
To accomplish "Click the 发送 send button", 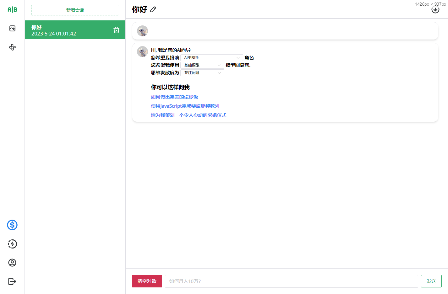I will [431, 281].
